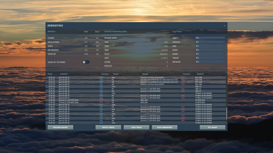The height and width of the screenshot is (153, 273).
Task: Click the pilot name NightMan
Action: click(x=164, y=54)
